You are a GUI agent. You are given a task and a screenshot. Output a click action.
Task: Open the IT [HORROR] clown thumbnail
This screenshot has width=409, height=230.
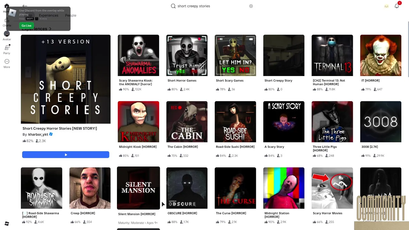[x=381, y=55]
